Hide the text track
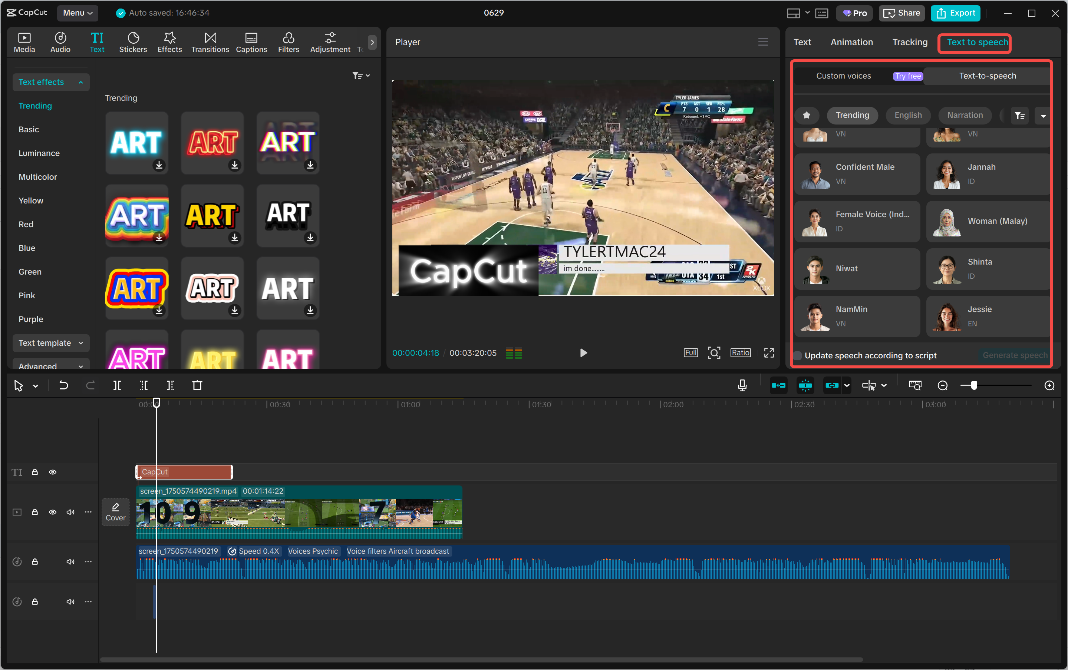The image size is (1068, 670). pyautogui.click(x=53, y=472)
